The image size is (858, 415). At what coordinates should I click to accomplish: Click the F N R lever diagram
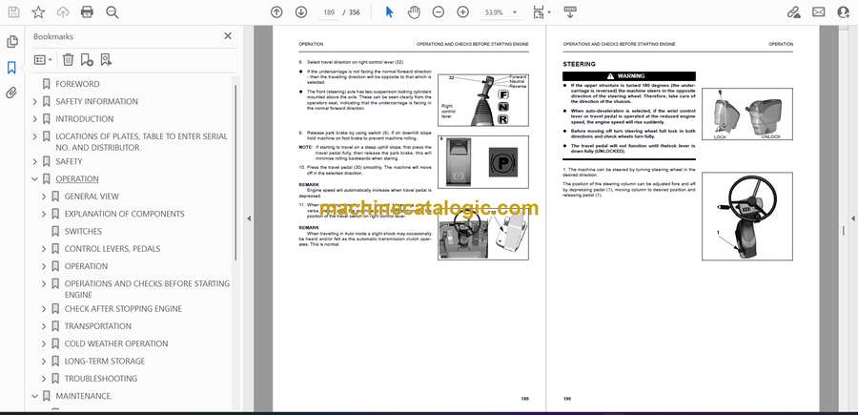point(483,99)
